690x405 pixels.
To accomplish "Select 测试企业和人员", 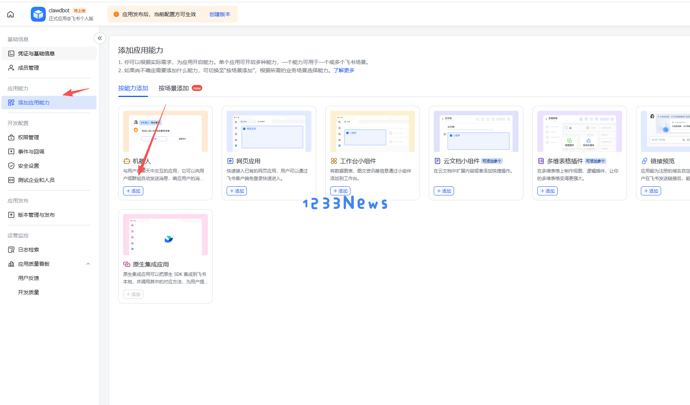I will point(36,180).
